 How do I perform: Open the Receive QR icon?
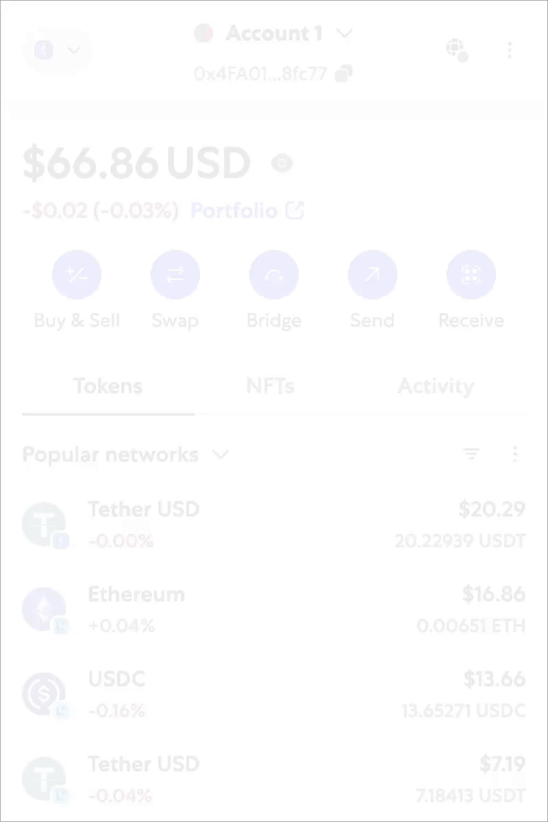coord(471,275)
